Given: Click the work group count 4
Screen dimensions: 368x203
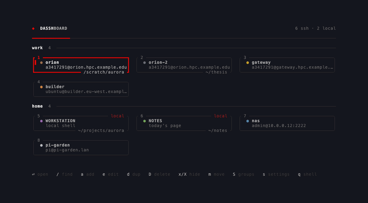Looking at the screenshot, I should [50, 48].
